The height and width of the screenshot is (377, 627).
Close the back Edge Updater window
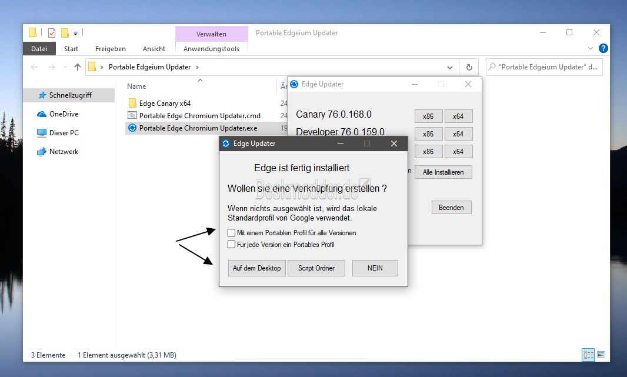[468, 84]
